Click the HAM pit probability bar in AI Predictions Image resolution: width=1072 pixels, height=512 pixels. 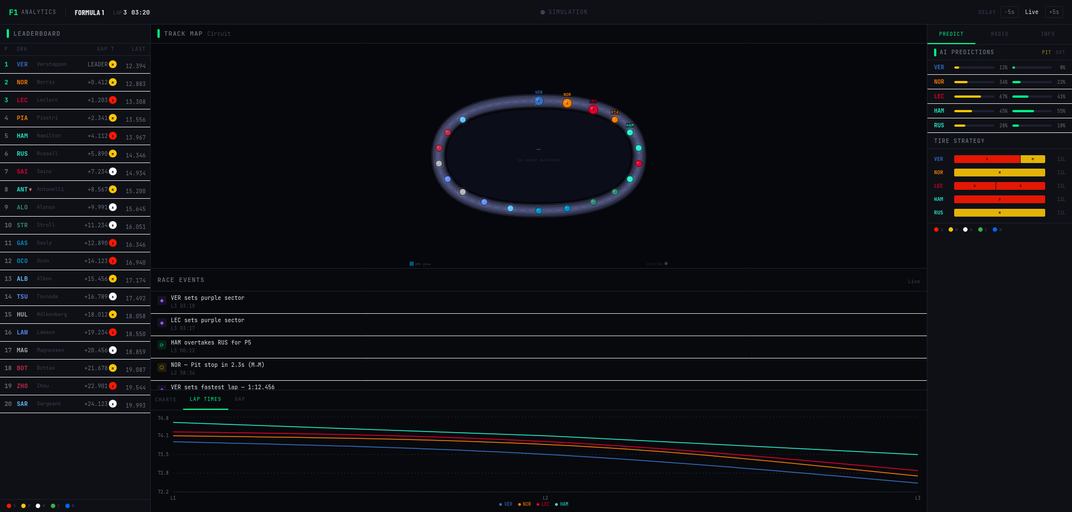[974, 111]
